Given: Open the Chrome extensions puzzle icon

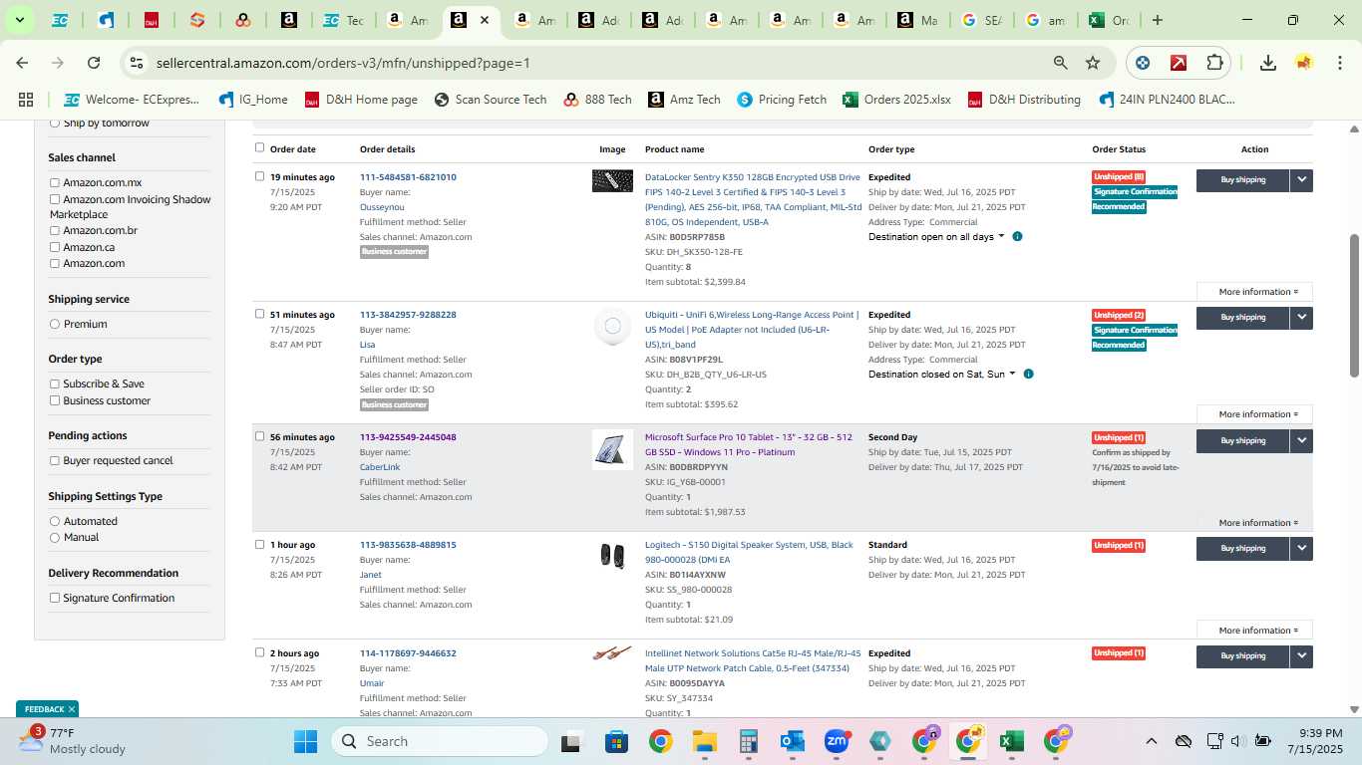Looking at the screenshot, I should 1214,63.
